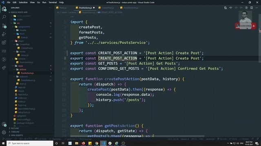Expand the TIMELINE section
The width and height of the screenshot is (261, 146).
click(x=15, y=132)
